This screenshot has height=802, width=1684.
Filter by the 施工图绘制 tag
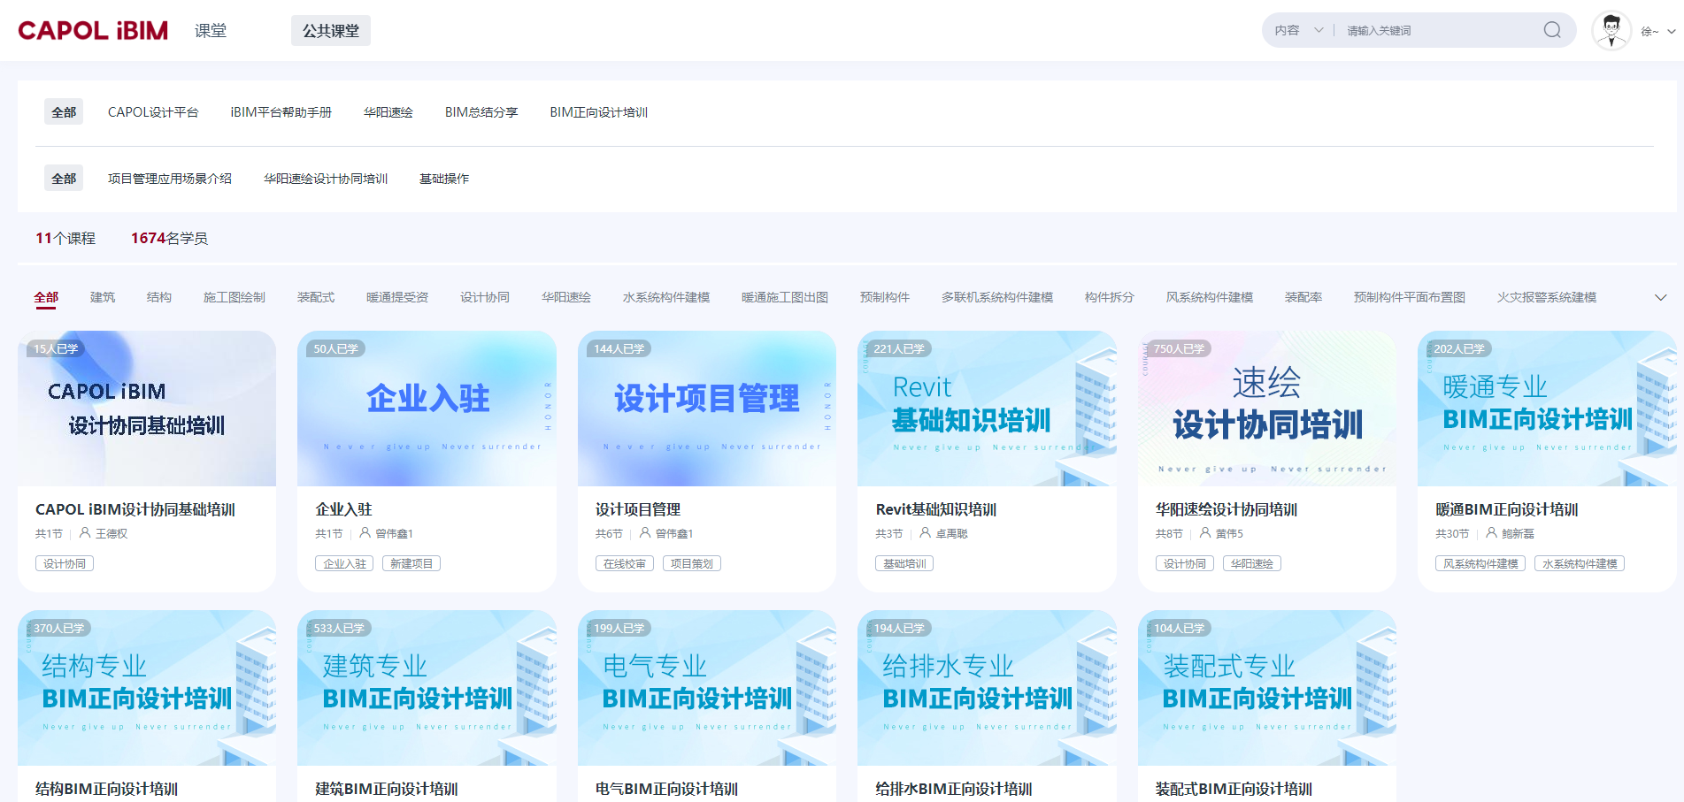[x=235, y=297]
